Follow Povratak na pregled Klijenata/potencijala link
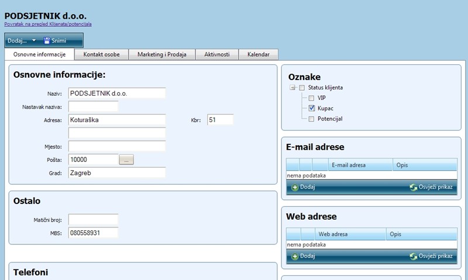 tap(48, 24)
